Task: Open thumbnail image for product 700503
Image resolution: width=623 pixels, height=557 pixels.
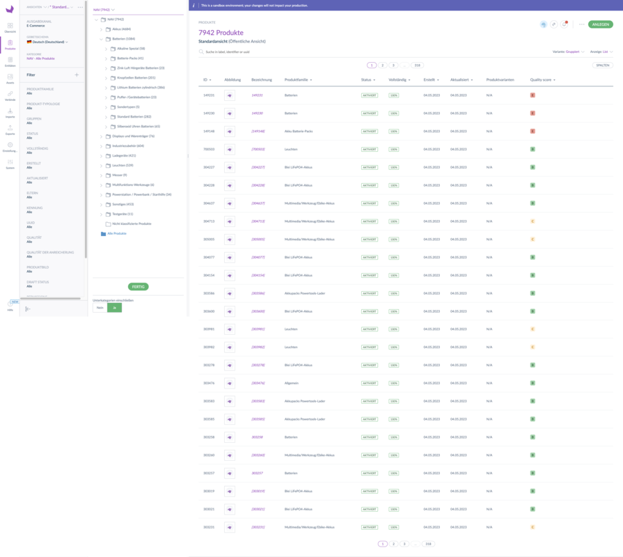Action: 230,150
